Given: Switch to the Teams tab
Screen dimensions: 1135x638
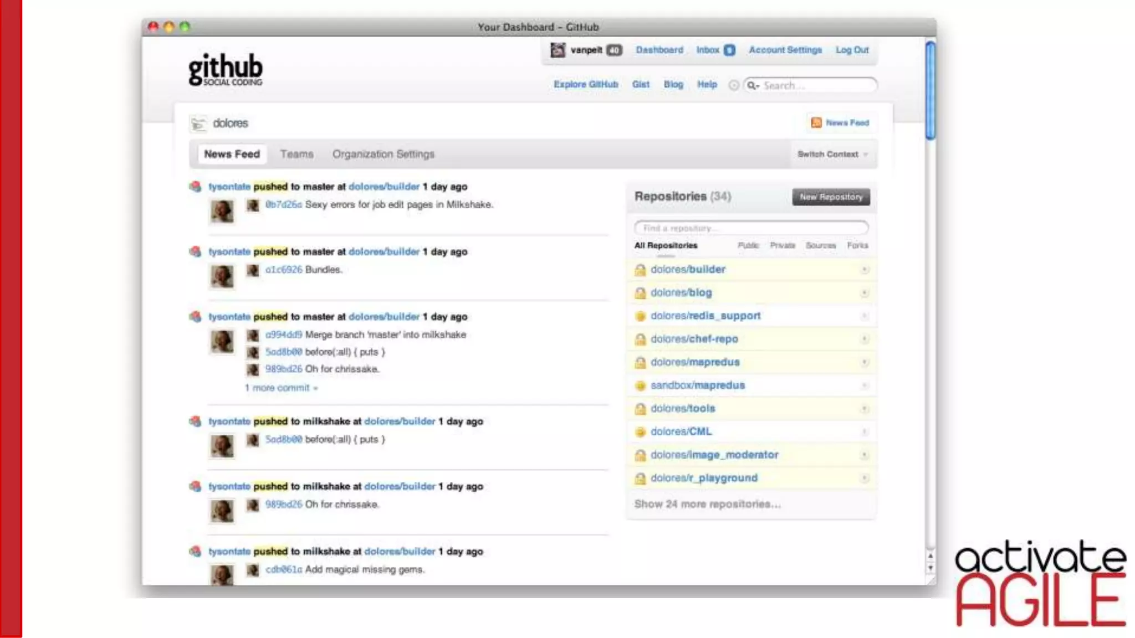Looking at the screenshot, I should click(x=296, y=154).
